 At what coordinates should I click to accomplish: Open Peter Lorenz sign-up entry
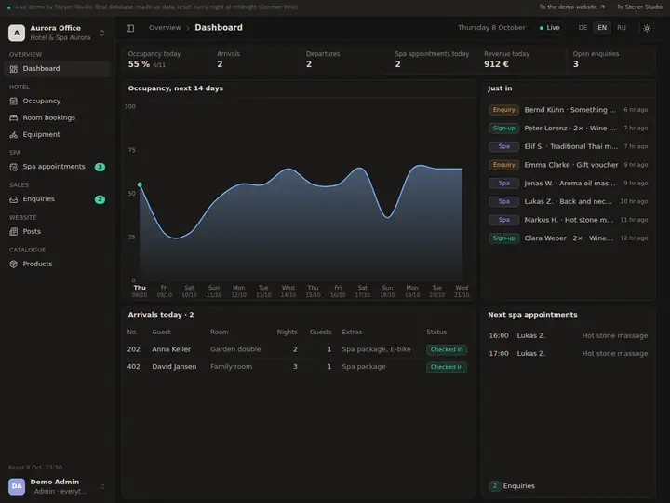click(568, 129)
